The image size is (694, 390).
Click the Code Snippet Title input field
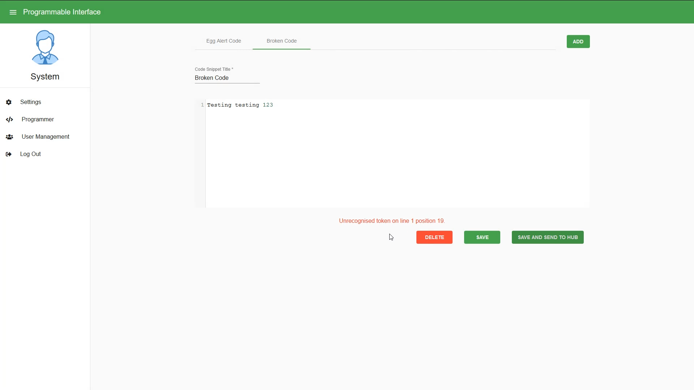(227, 78)
